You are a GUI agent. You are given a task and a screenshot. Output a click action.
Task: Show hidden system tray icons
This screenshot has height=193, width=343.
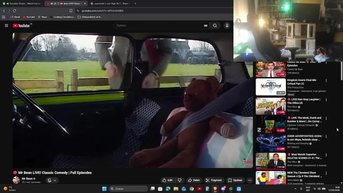point(295,189)
